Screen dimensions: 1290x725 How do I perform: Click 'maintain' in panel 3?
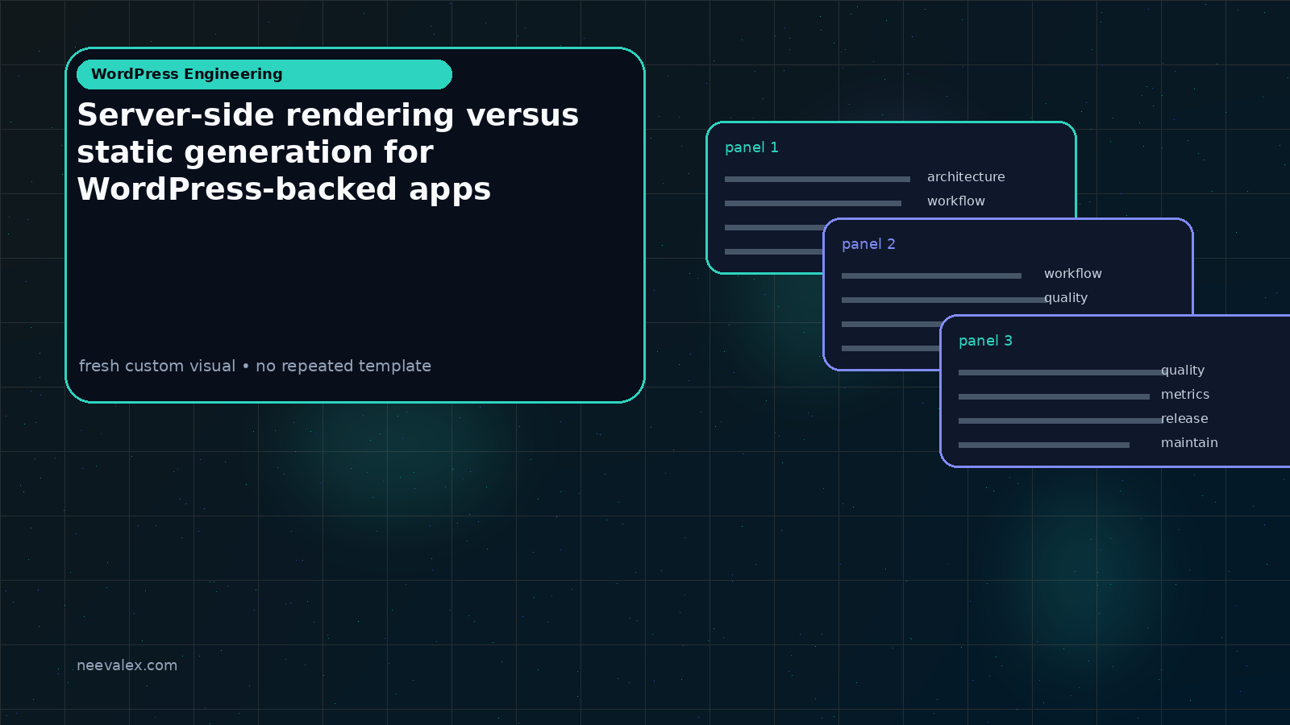click(x=1189, y=443)
